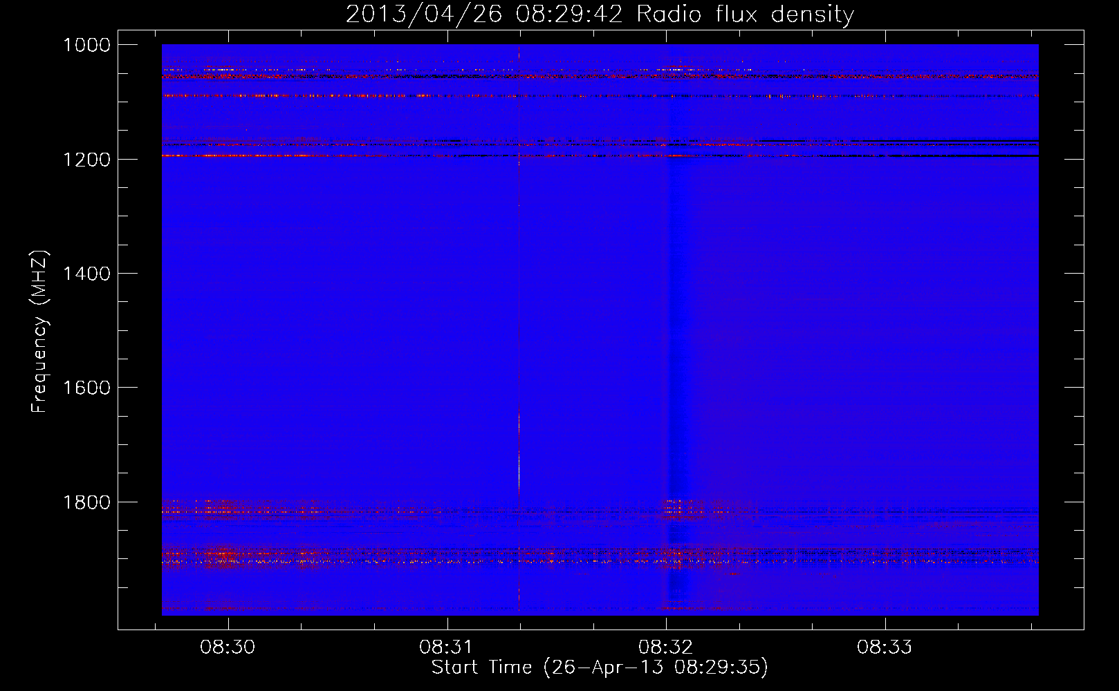Click the 1600 frequency tick label

[x=86, y=388]
